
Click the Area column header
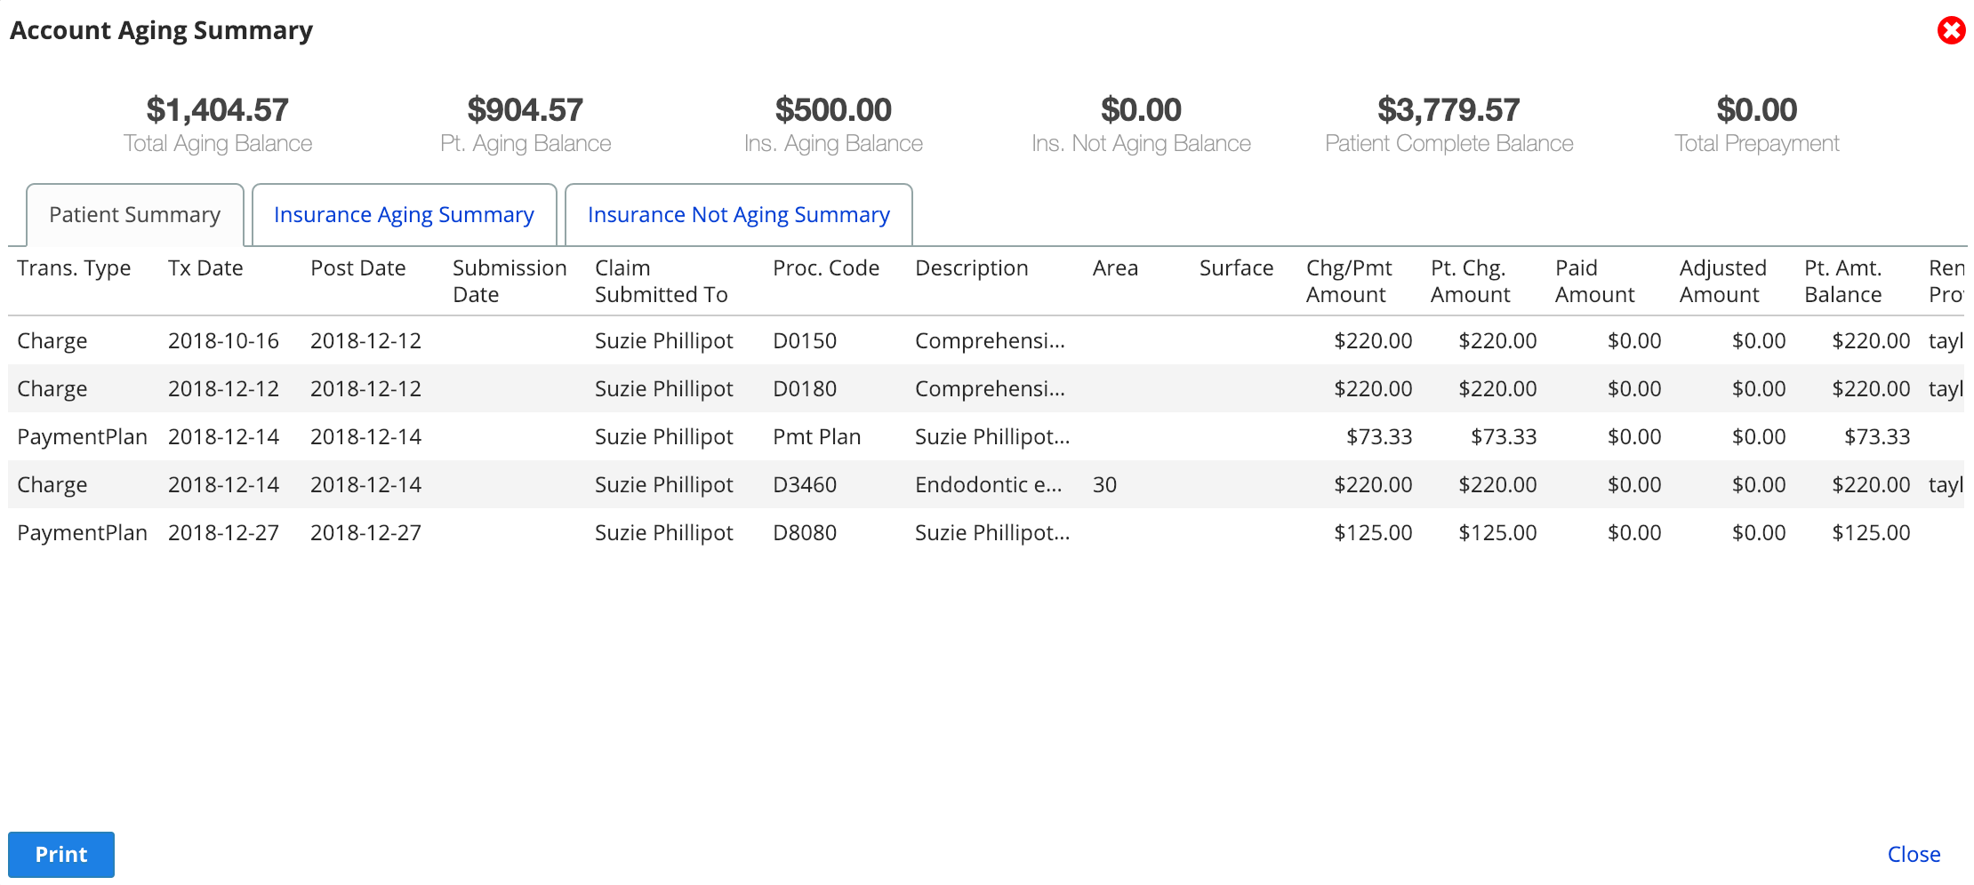click(1115, 268)
